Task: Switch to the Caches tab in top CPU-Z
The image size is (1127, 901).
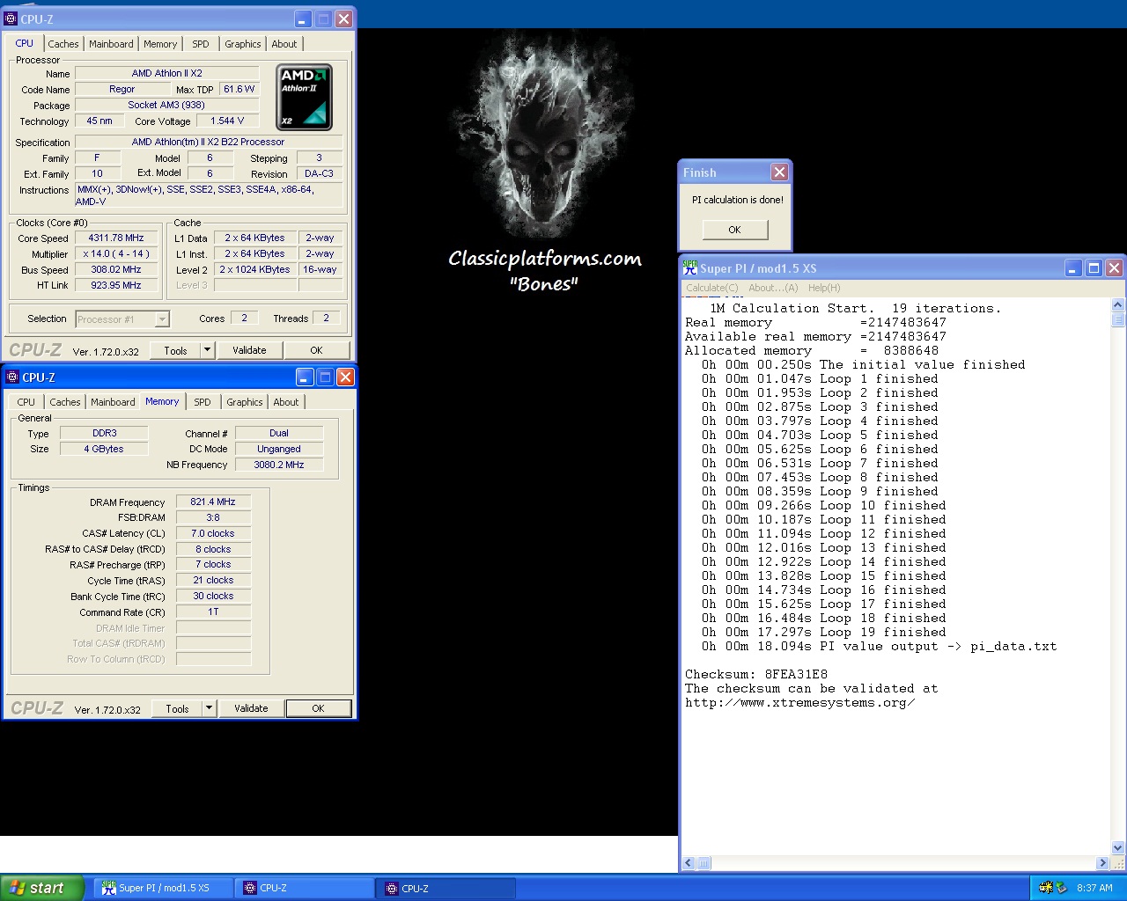Action: pyautogui.click(x=63, y=44)
